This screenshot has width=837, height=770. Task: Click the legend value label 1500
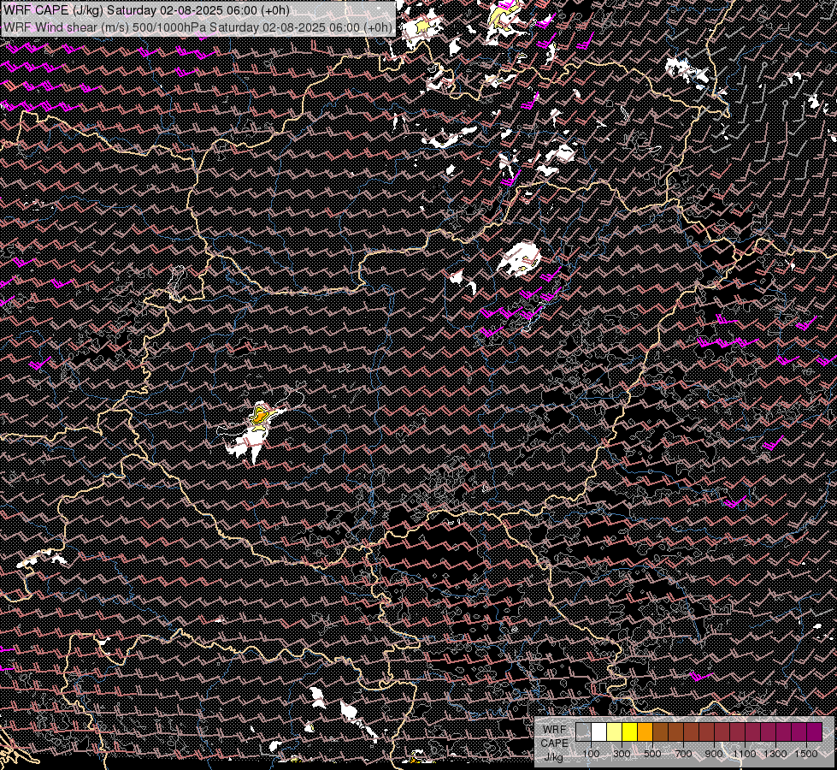pyautogui.click(x=806, y=754)
